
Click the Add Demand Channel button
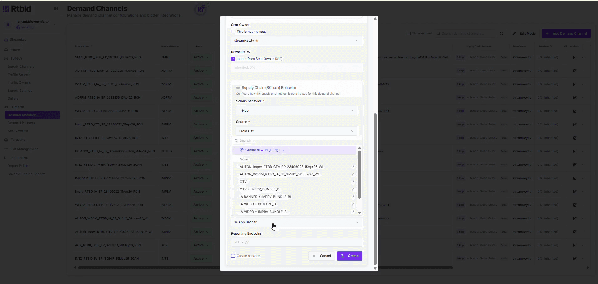tap(566, 33)
